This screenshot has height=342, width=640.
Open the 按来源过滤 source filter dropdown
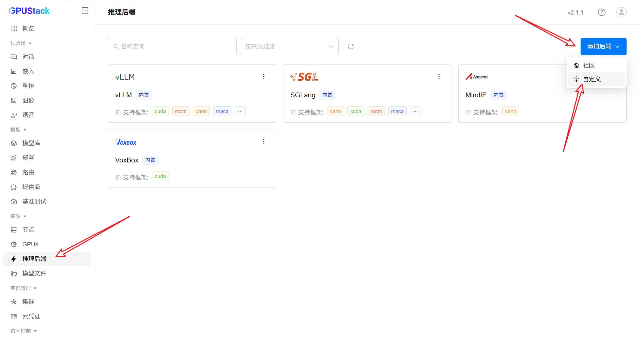coord(289,47)
